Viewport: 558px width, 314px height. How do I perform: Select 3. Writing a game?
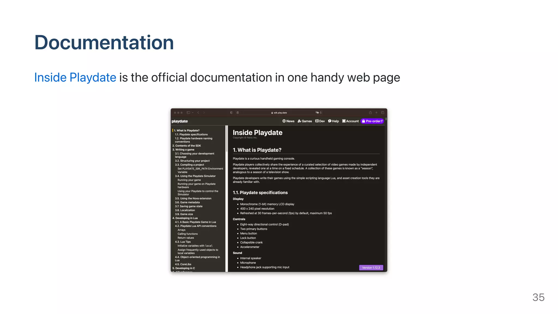[x=183, y=150]
